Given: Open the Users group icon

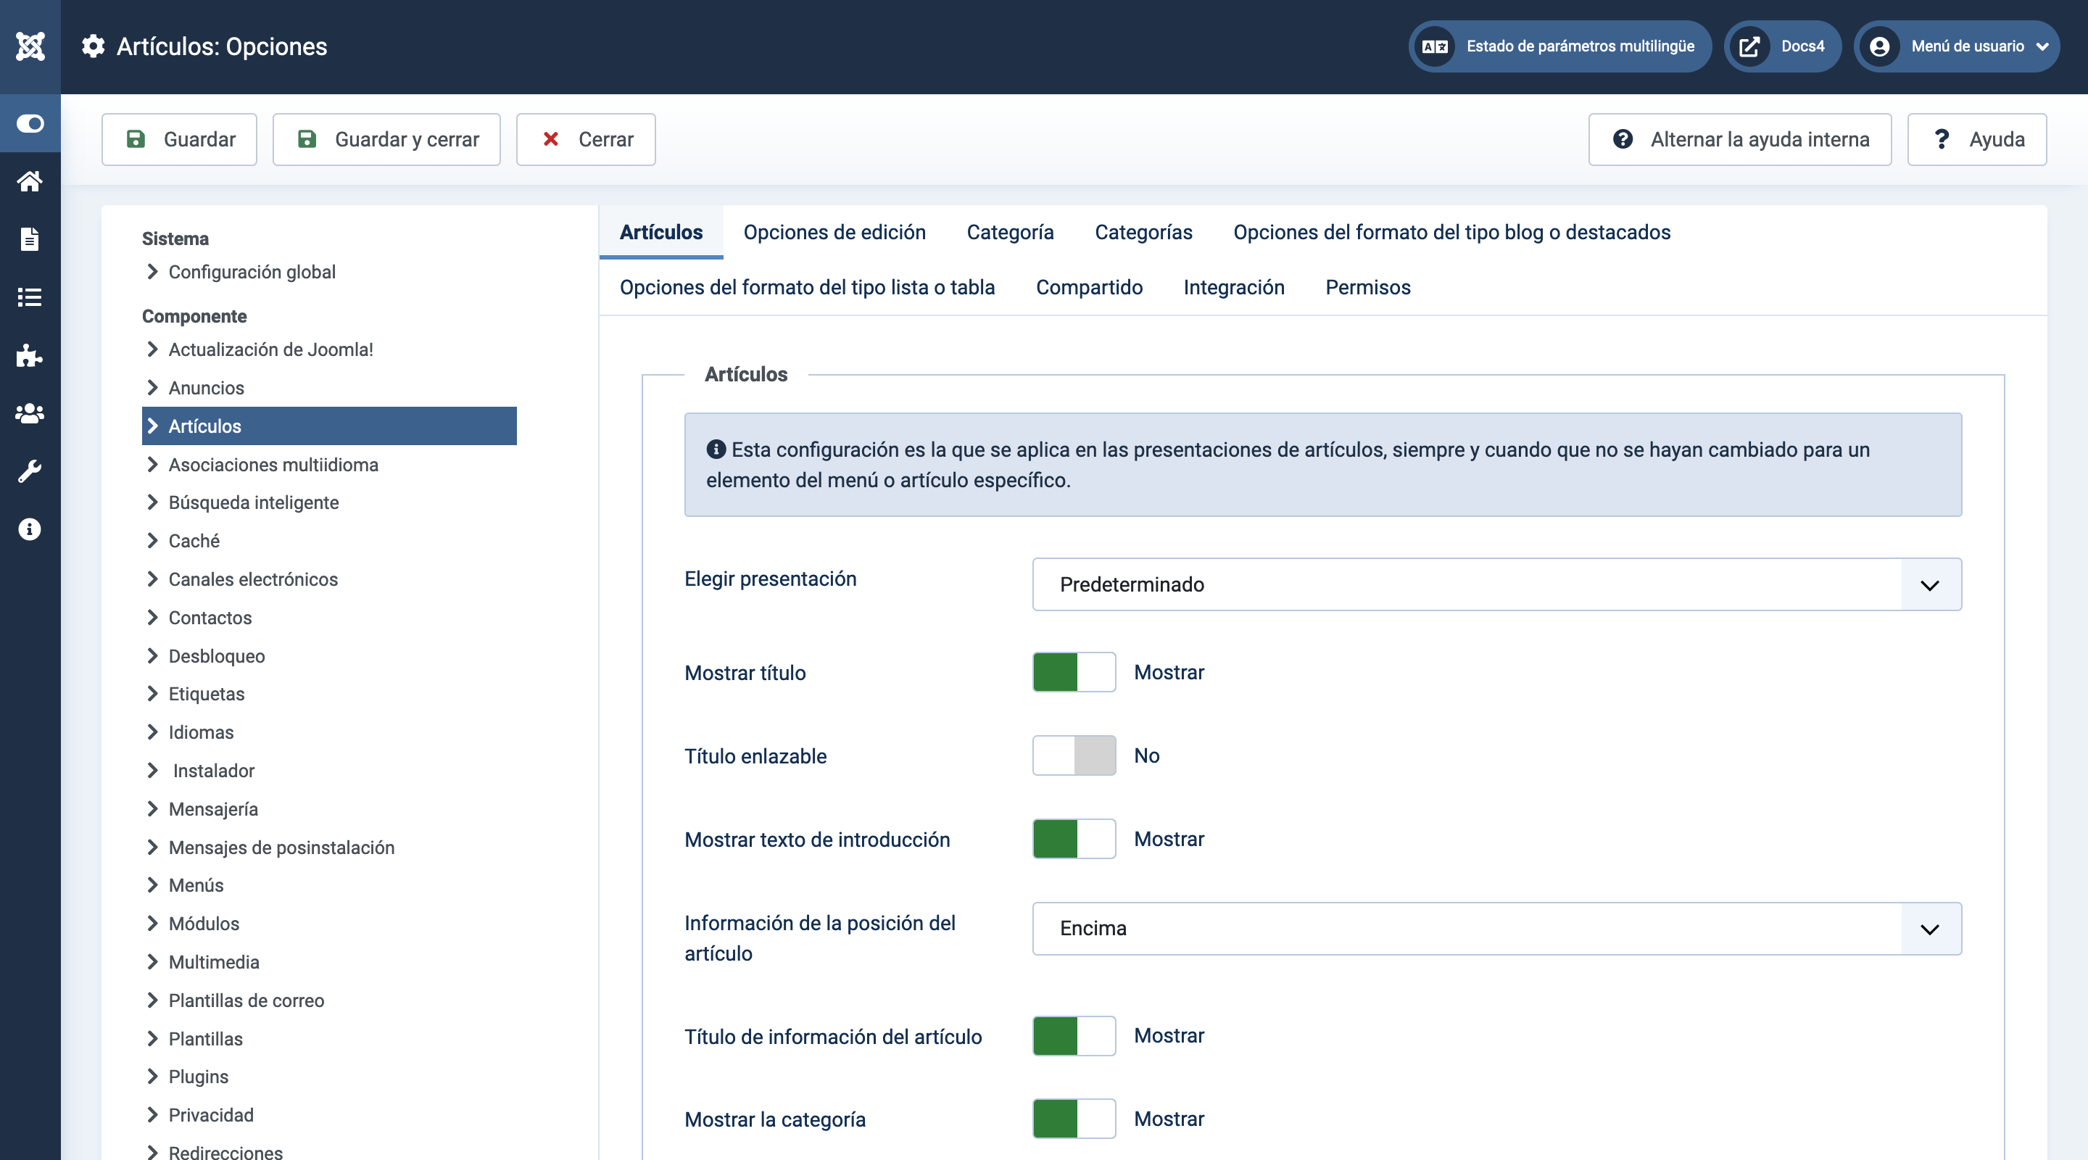Looking at the screenshot, I should [30, 413].
